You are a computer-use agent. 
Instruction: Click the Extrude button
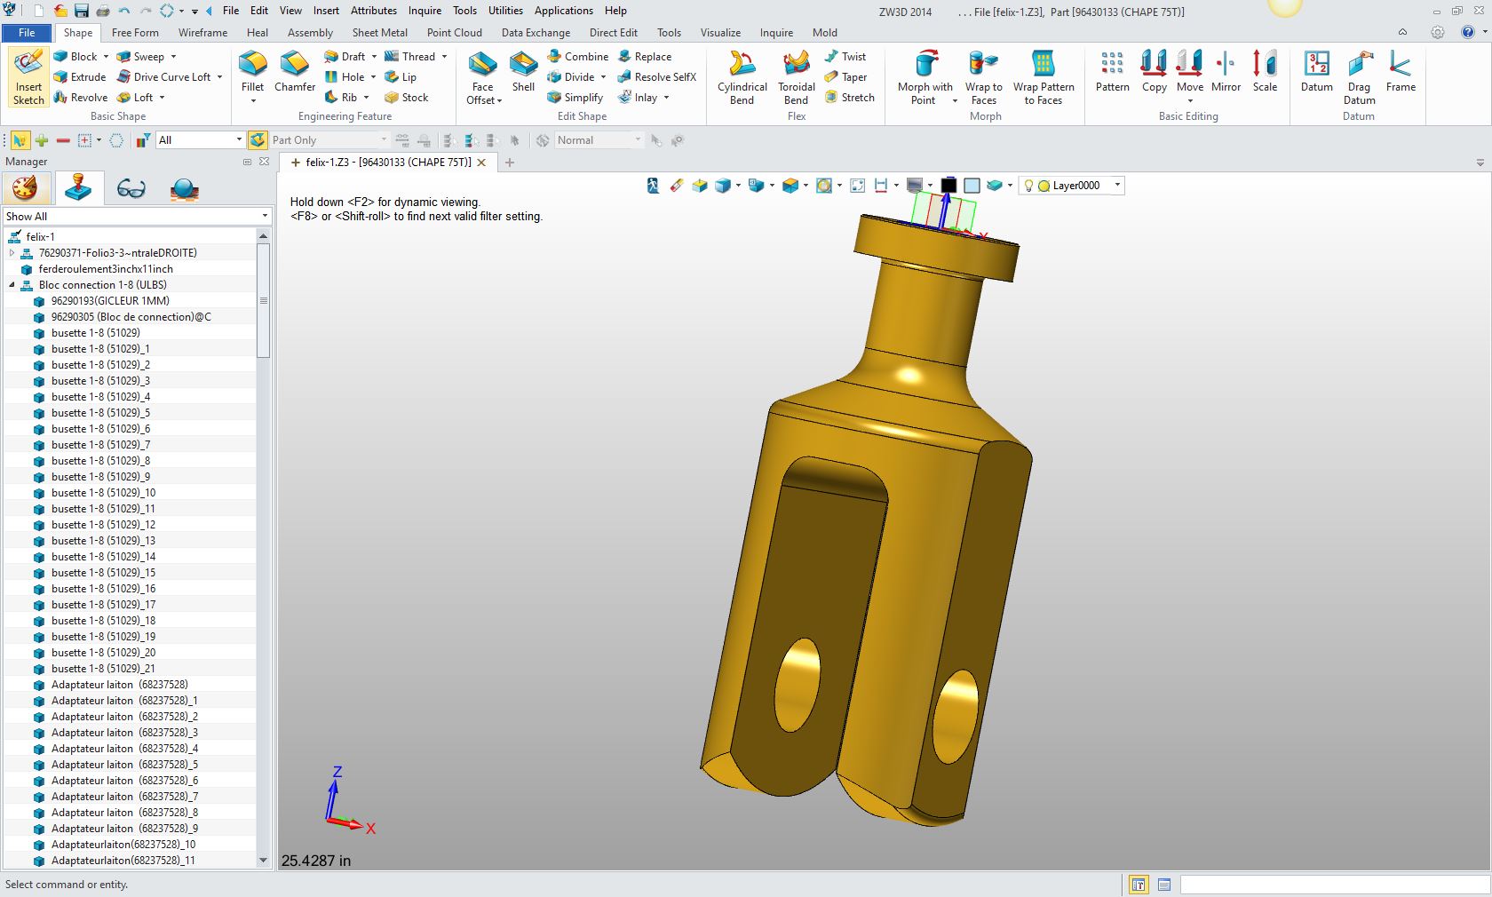80,77
